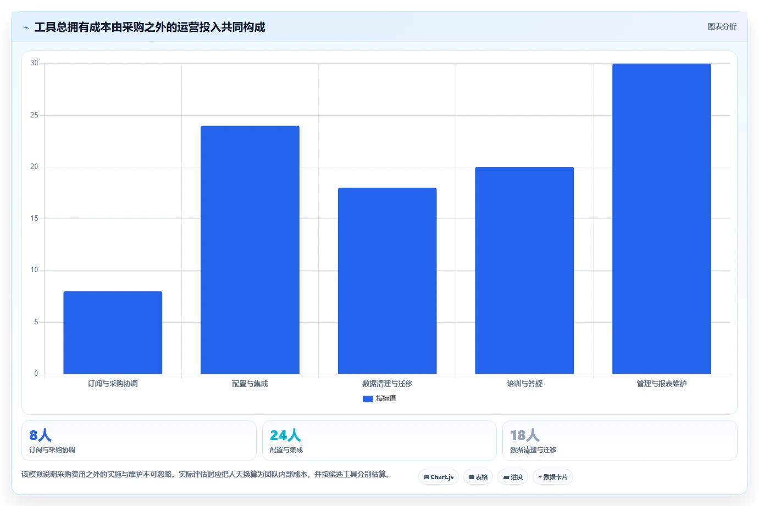Select the 订阅与采购协调 bar
759x506 pixels.
click(113, 333)
